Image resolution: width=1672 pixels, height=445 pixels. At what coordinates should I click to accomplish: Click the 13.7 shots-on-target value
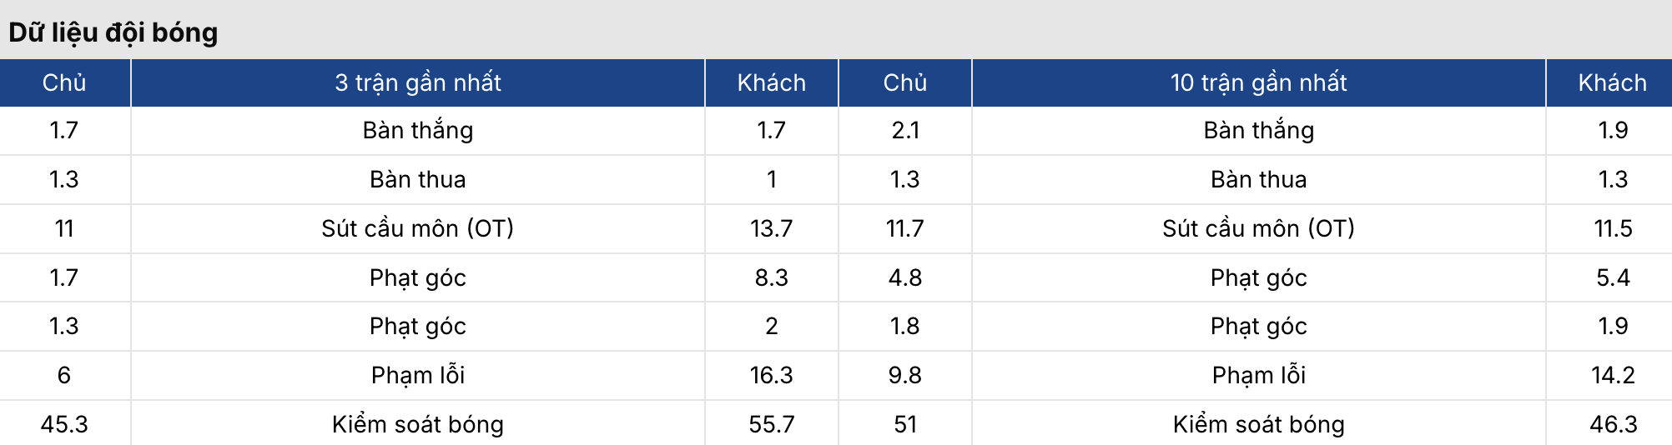click(771, 228)
